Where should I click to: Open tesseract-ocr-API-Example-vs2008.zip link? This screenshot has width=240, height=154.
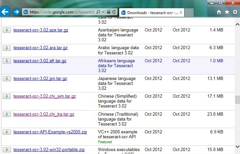[50, 132]
